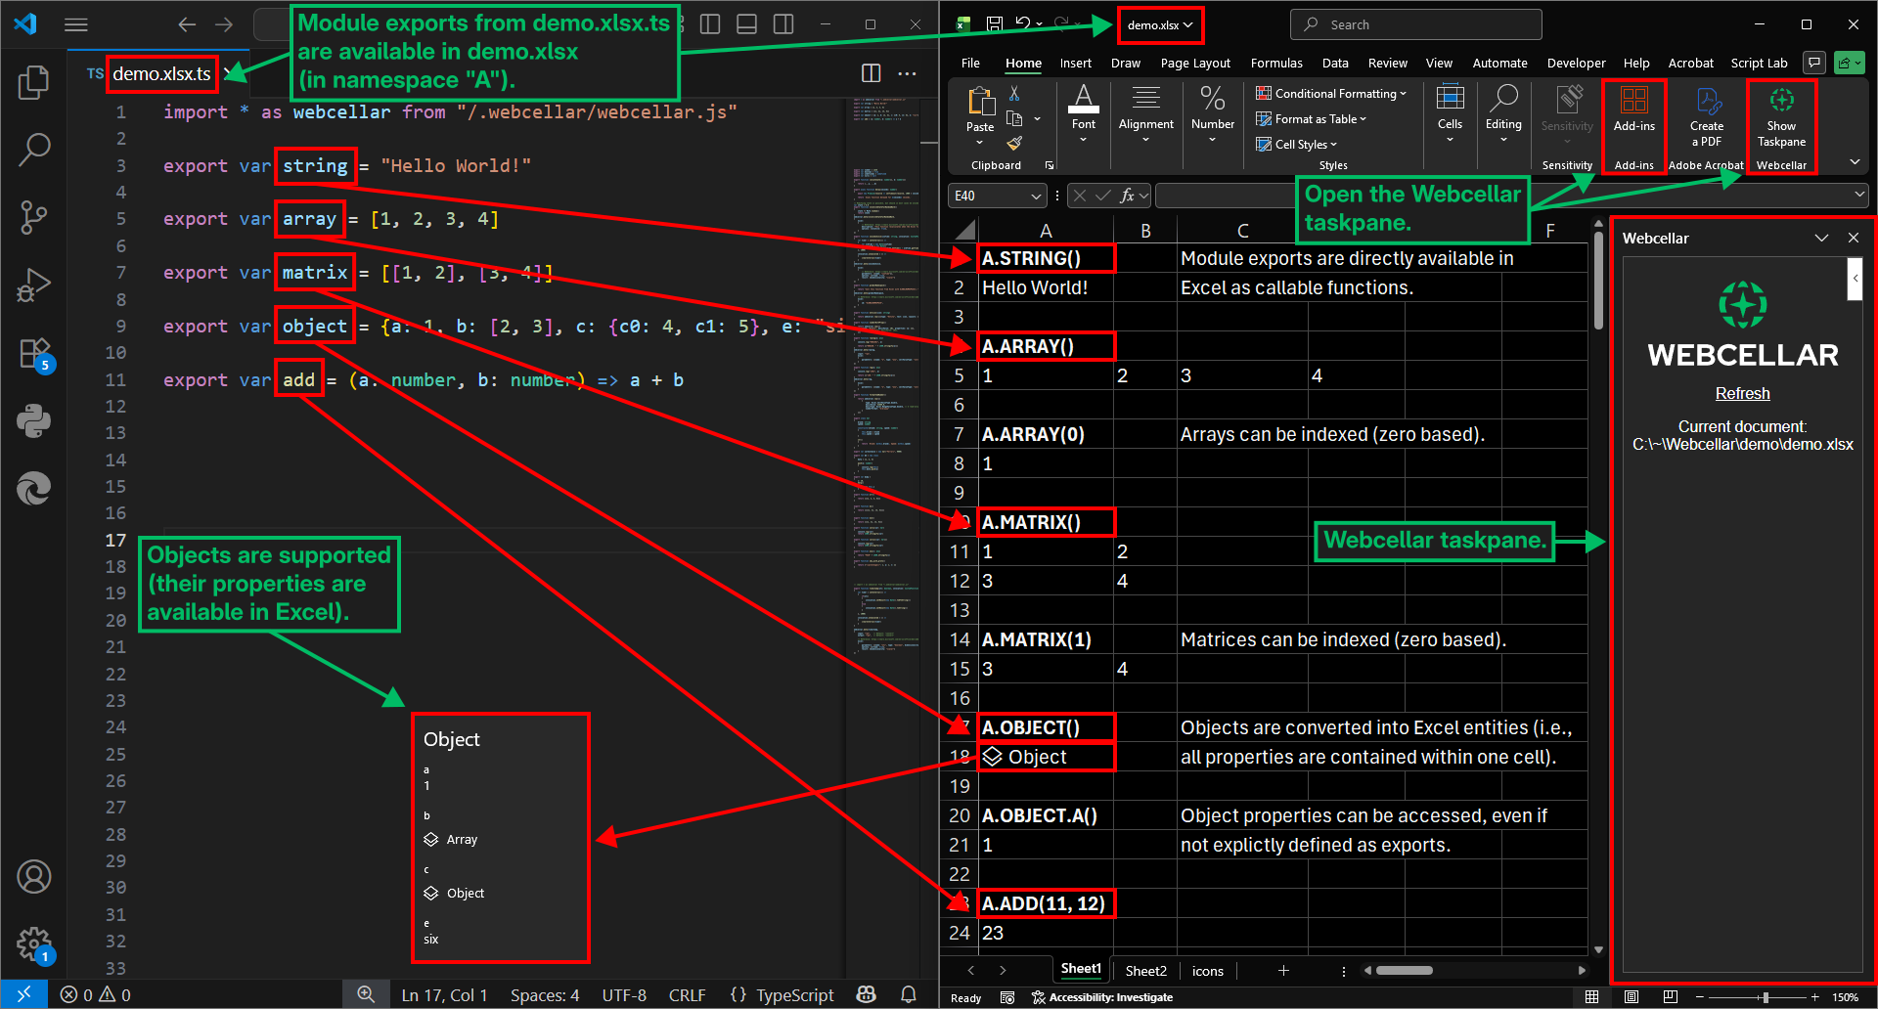
Task: Select the demo.xlsx.ts editor tab
Action: click(160, 73)
